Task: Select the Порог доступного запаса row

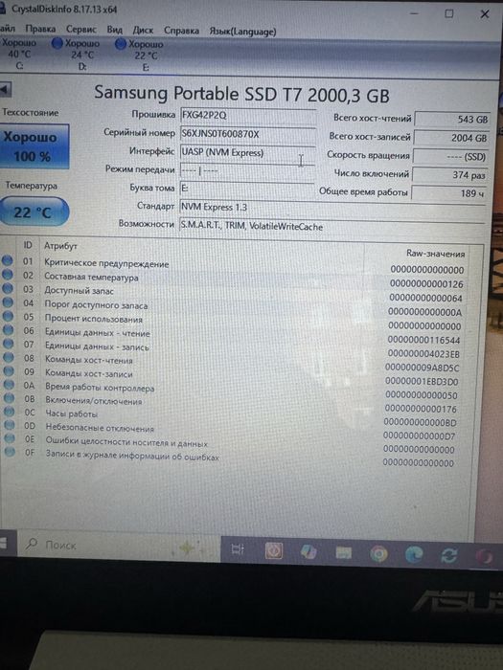Action: 234,307
